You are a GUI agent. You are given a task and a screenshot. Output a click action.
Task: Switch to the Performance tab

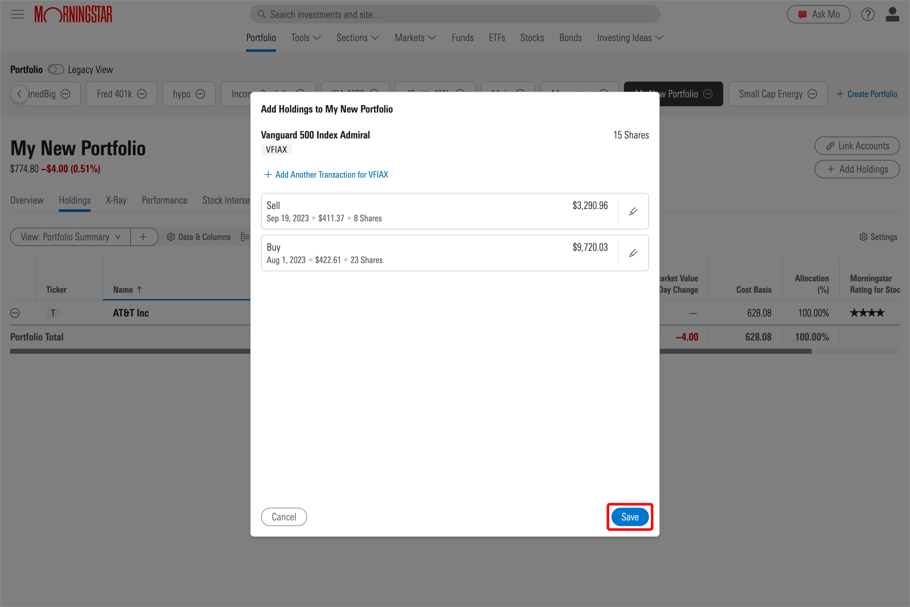[x=164, y=200]
